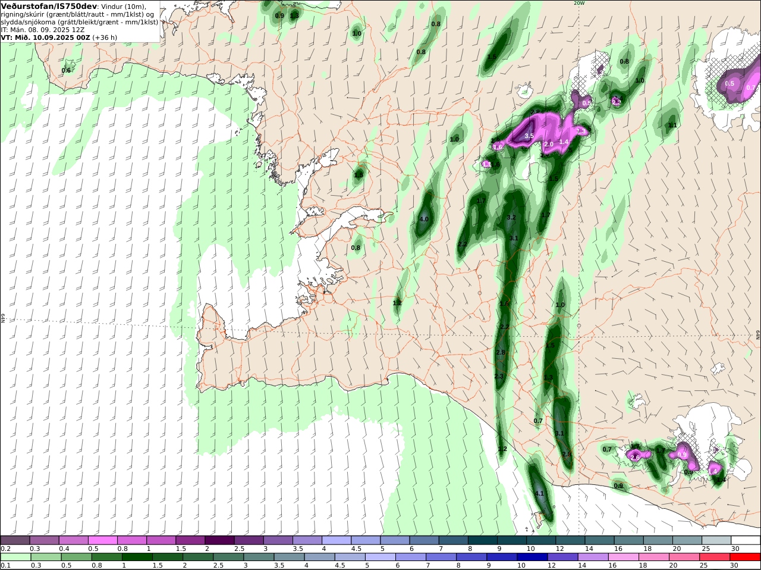Select the darkest purple swatch above the 2 label

click(x=219, y=540)
